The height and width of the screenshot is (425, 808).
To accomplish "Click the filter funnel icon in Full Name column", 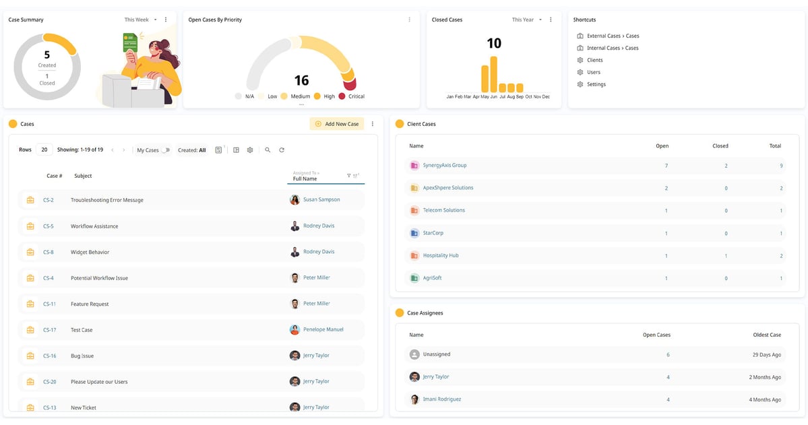I will tap(348, 176).
